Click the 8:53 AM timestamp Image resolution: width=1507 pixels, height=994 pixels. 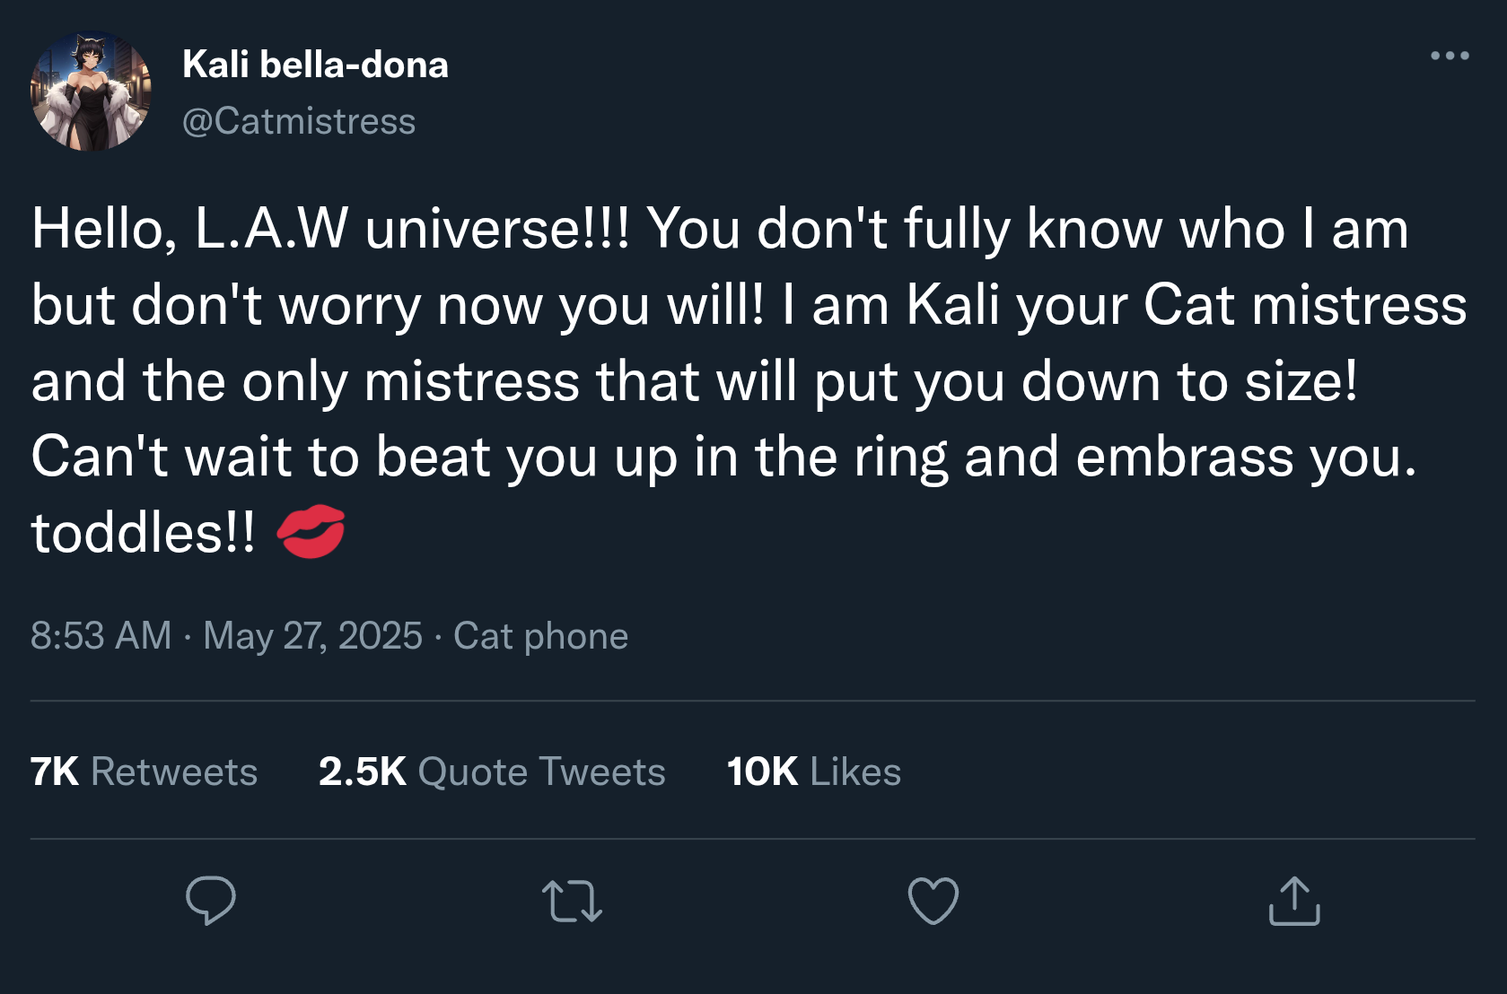(x=101, y=636)
